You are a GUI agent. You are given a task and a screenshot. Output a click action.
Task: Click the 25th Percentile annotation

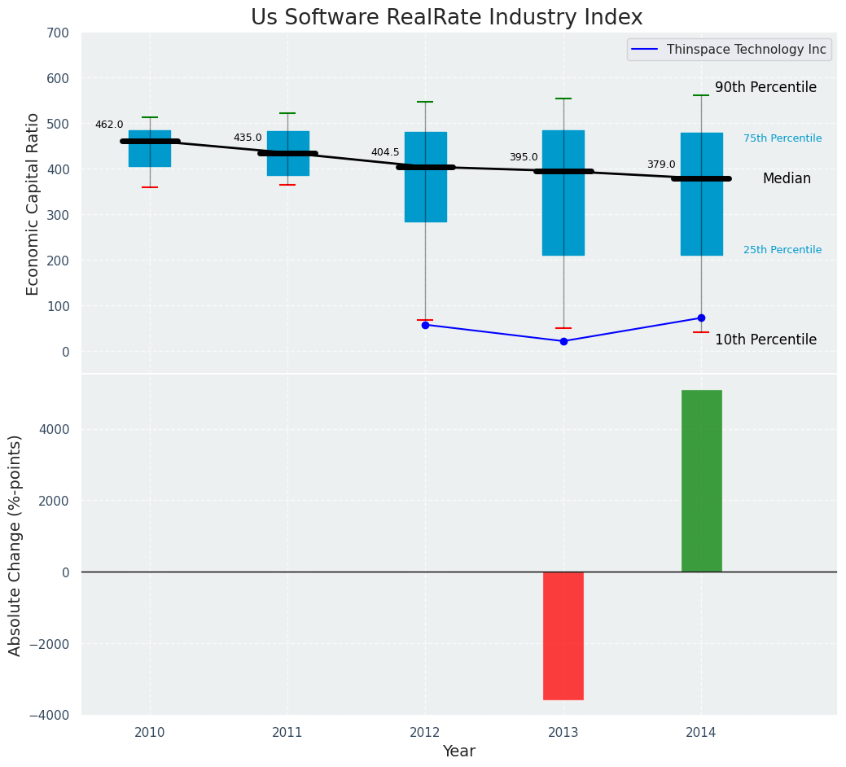coord(782,250)
